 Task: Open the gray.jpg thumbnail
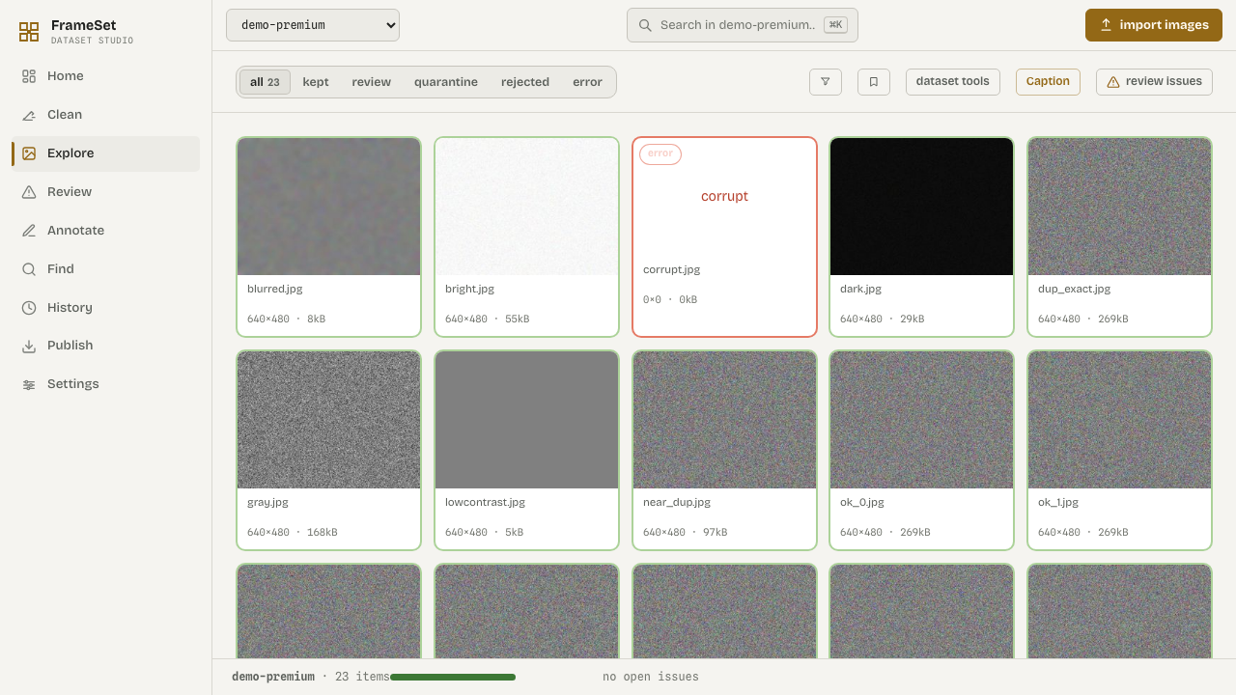(x=328, y=420)
